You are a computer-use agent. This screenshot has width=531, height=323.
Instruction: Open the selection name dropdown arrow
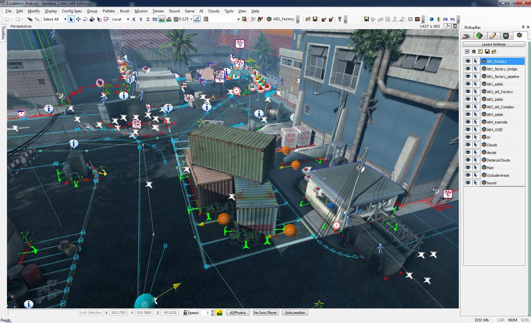238,19
